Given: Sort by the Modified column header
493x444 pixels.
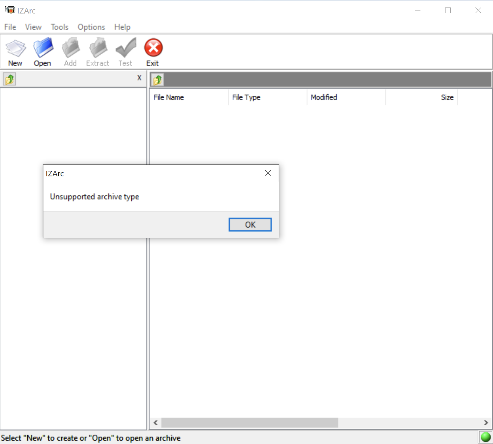Looking at the screenshot, I should tap(346, 97).
